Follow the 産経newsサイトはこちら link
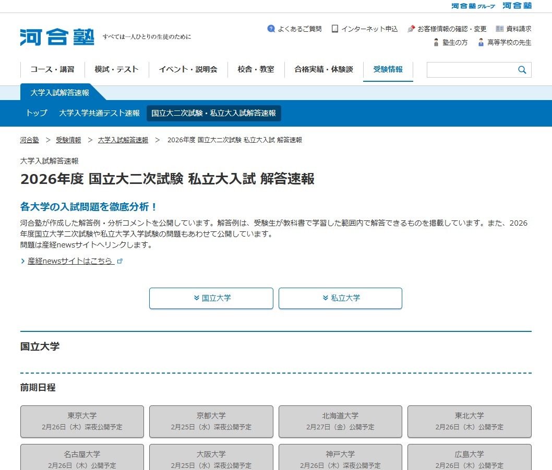552x470 pixels. tap(72, 261)
